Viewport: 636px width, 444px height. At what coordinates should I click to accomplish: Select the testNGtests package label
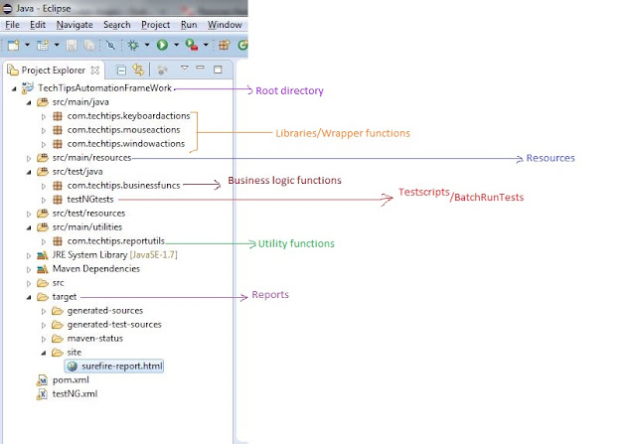tap(90, 199)
